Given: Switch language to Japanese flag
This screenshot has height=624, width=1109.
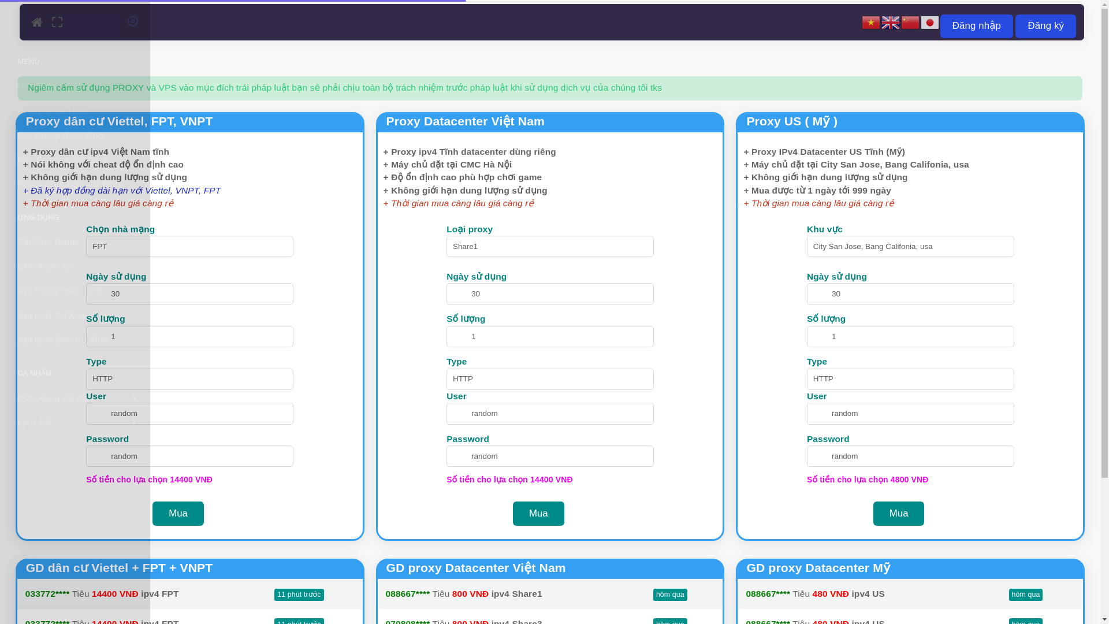Looking at the screenshot, I should point(930,23).
